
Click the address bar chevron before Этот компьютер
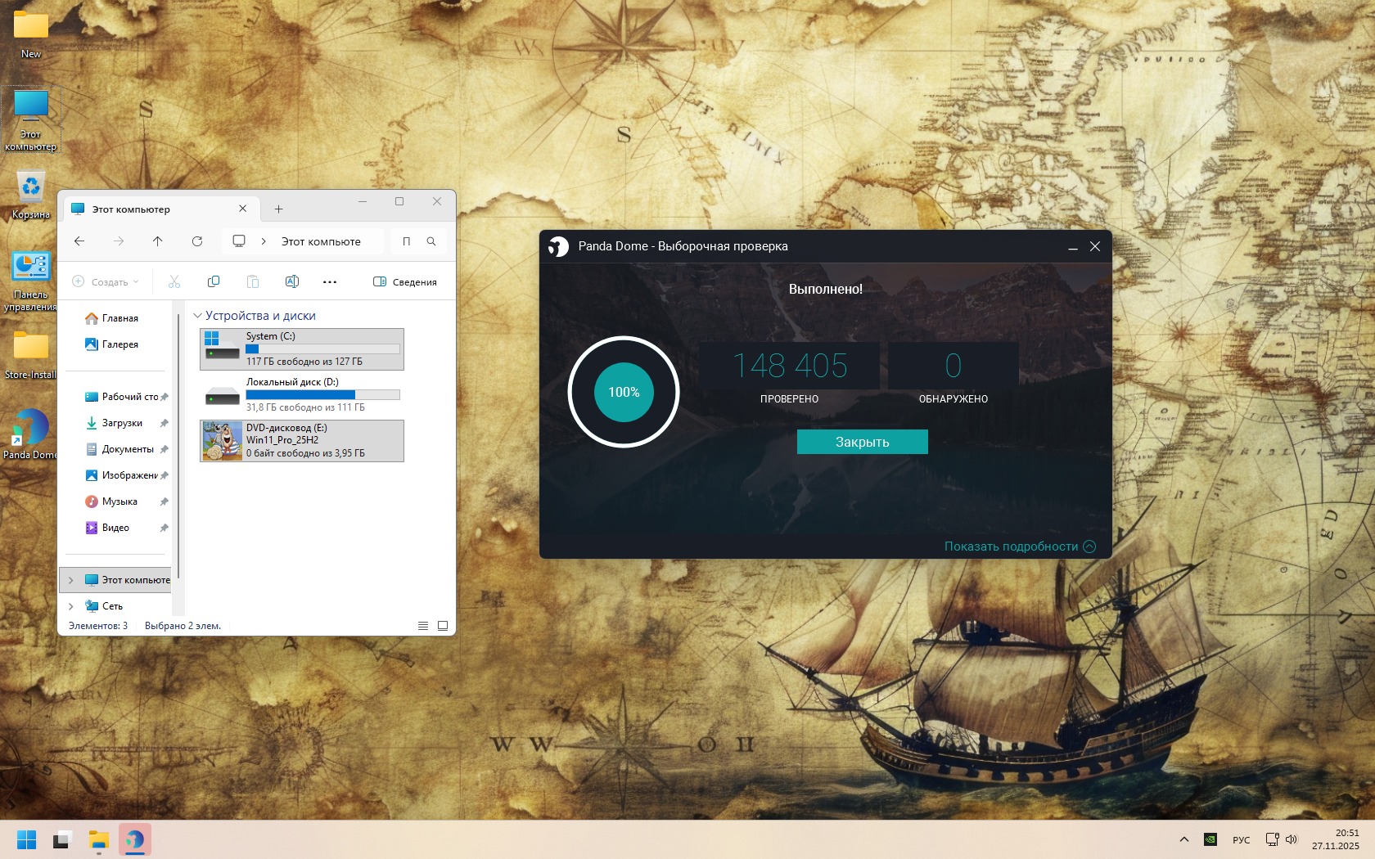click(264, 241)
